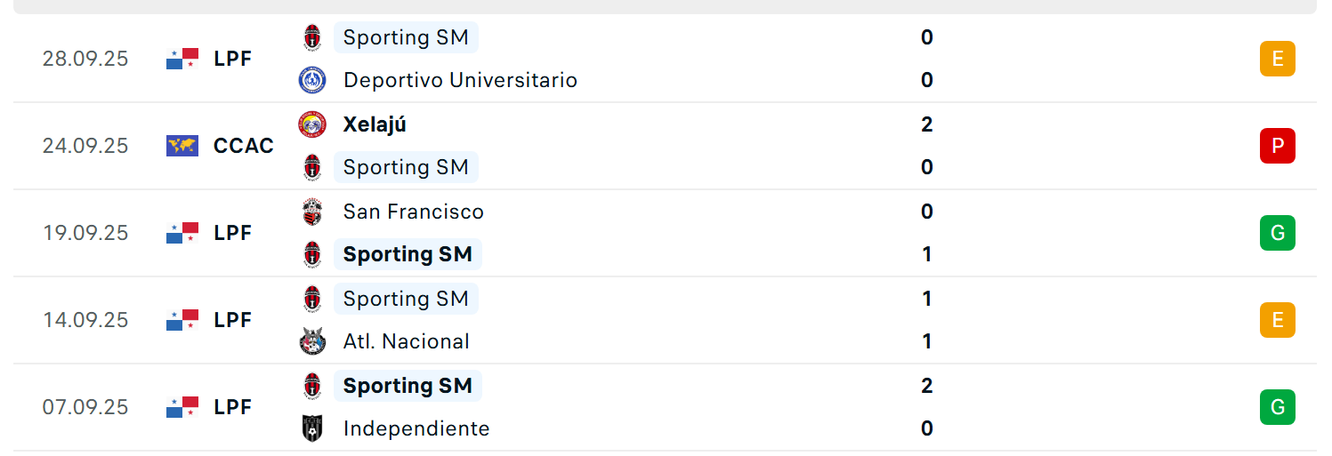This screenshot has height=456, width=1332.
Task: Click orange E badge for 28.09.25 match
Action: coord(1278,59)
